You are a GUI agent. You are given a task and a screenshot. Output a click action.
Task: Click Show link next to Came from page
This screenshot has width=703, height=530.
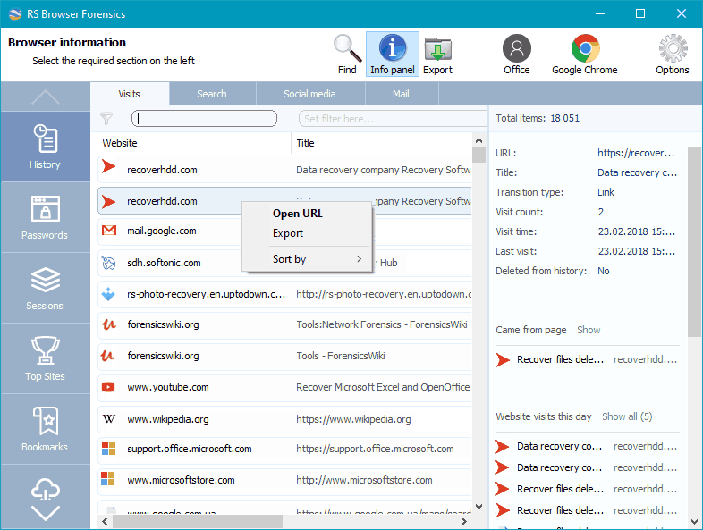click(589, 330)
